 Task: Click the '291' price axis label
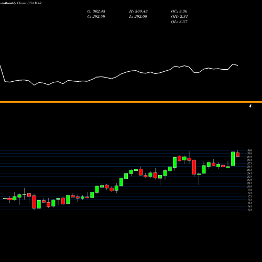click(x=249, y=157)
